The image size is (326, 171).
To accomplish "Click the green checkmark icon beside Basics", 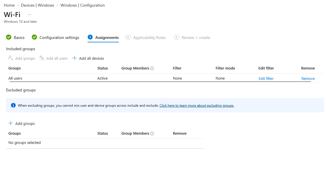I will point(9,37).
